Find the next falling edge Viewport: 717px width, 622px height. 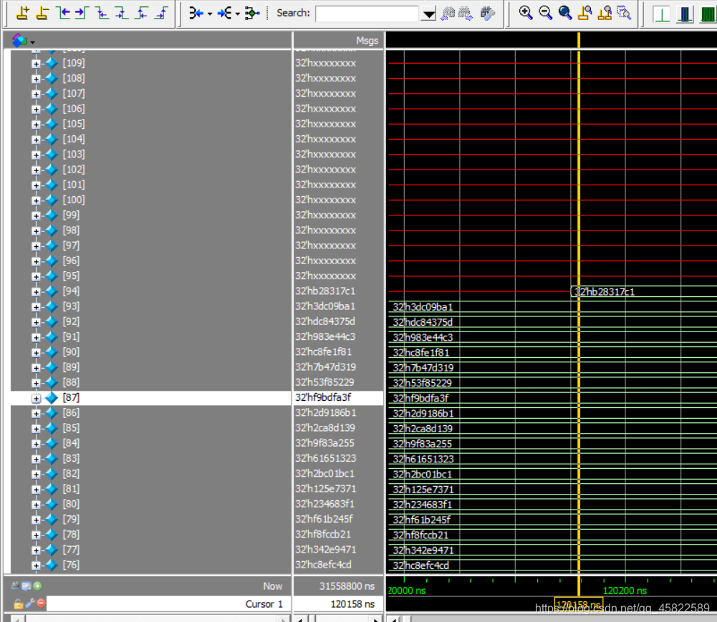pos(122,13)
